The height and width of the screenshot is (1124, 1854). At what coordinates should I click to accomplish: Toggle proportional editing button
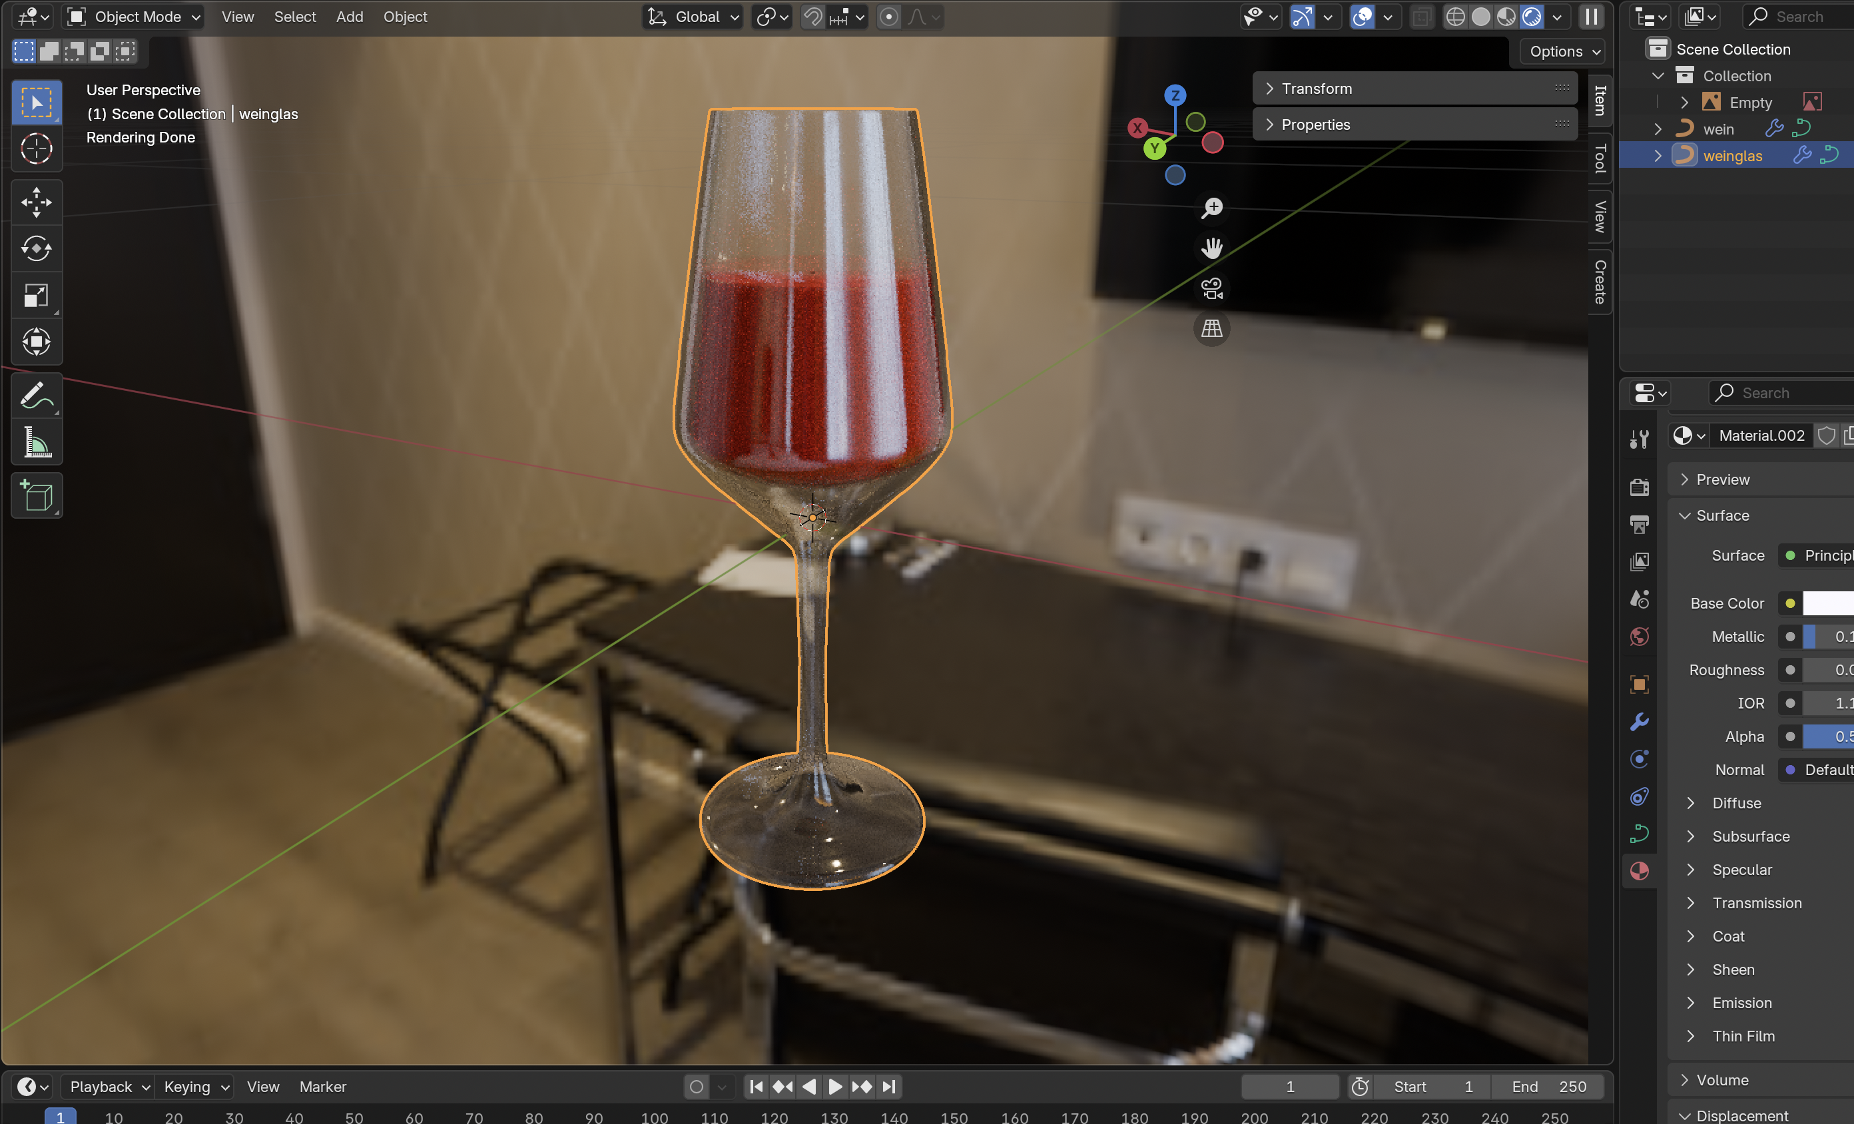pos(888,17)
